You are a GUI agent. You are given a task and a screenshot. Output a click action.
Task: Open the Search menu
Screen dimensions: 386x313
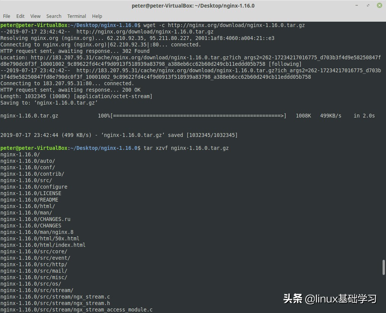point(54,16)
